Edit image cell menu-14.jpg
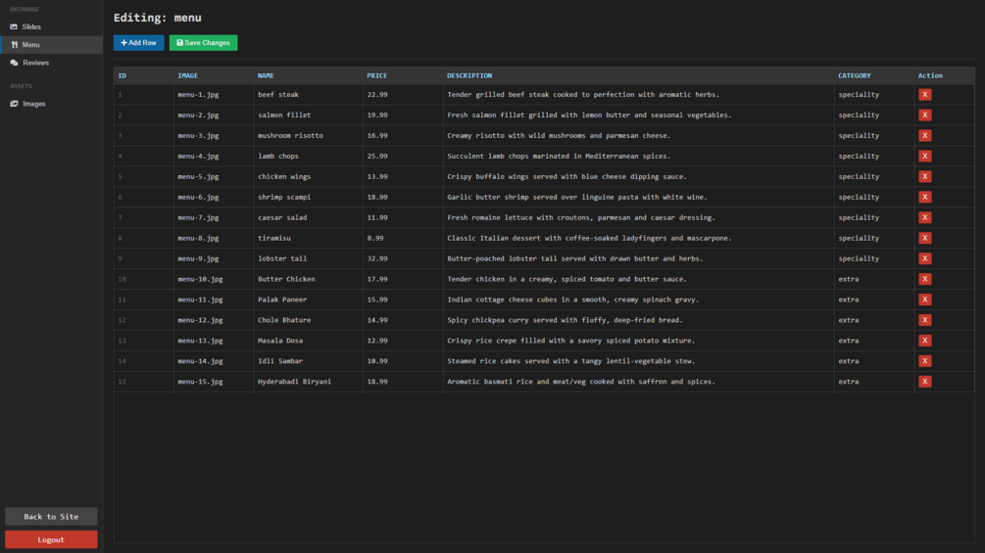The height and width of the screenshot is (553, 985). click(214, 361)
